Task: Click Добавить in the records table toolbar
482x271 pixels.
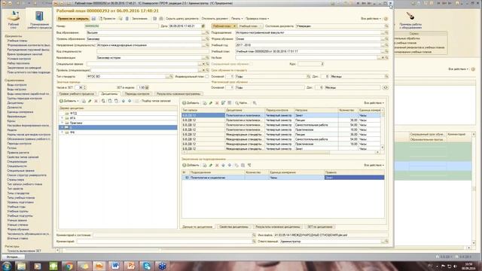Action: coord(191,103)
